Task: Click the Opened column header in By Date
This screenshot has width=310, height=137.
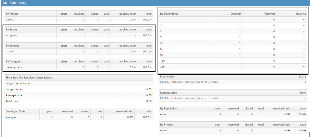Action: (236, 14)
